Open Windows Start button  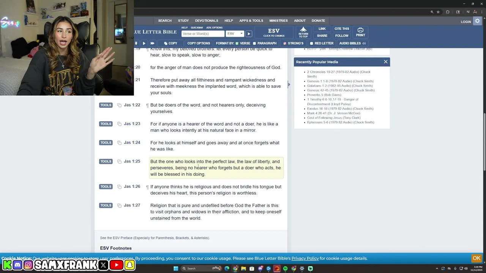click(176, 268)
